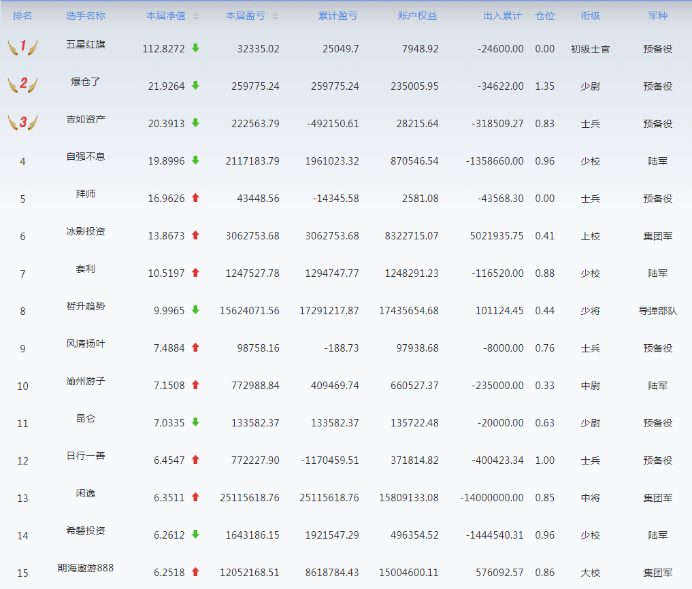Click the rank number 10
Viewport: 692px width, 589px height.
pyautogui.click(x=22, y=386)
